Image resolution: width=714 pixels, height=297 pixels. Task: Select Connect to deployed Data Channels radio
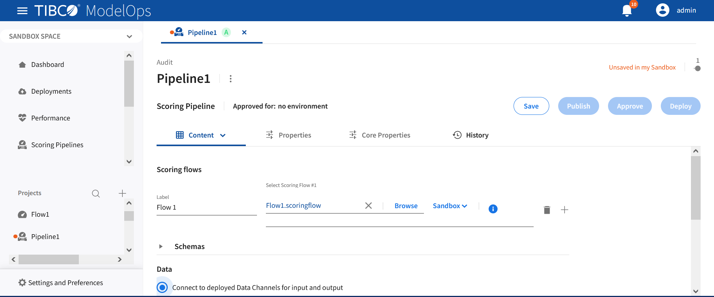click(162, 287)
